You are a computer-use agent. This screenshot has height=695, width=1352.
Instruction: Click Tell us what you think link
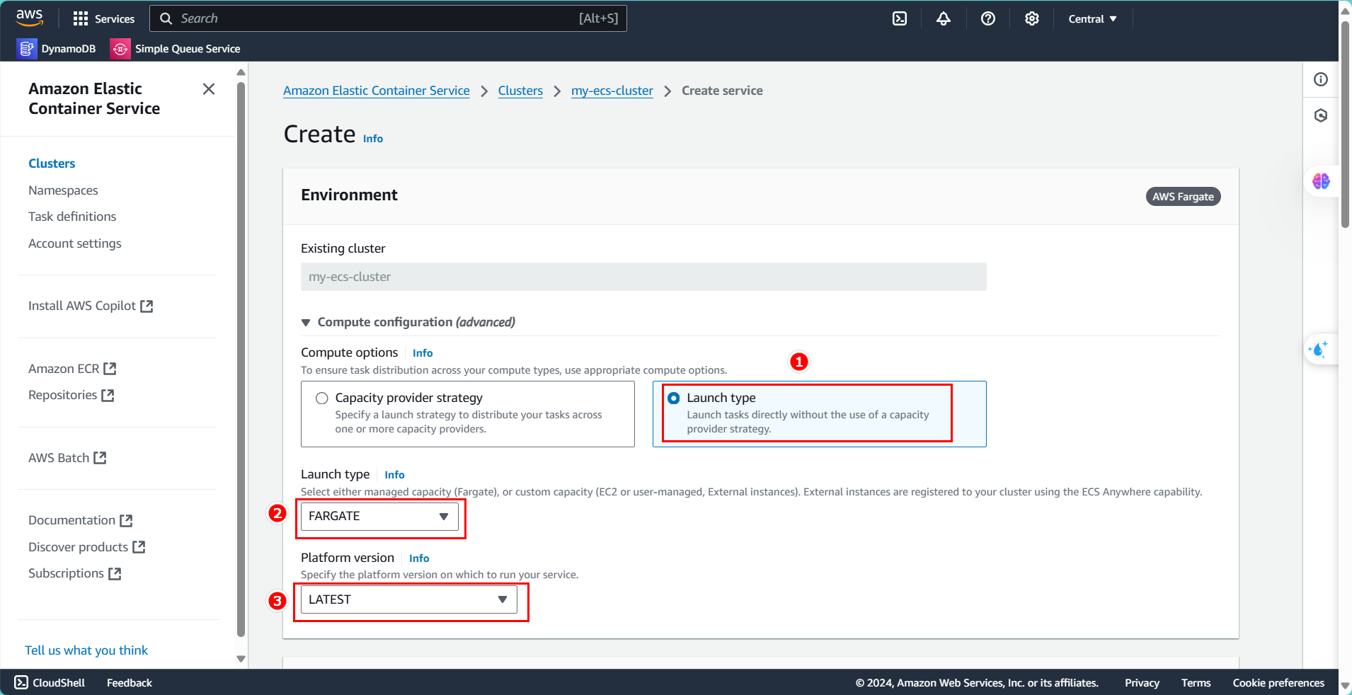coord(86,650)
